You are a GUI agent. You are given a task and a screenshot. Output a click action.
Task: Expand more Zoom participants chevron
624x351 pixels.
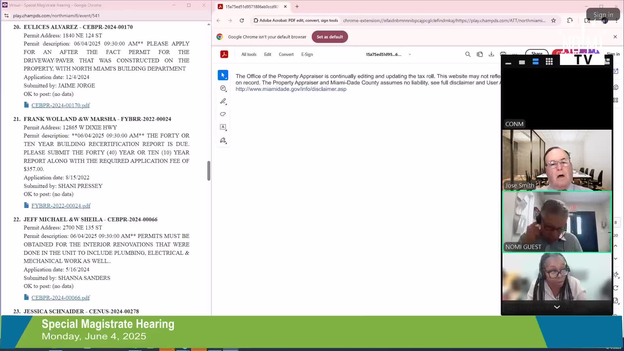point(557,307)
